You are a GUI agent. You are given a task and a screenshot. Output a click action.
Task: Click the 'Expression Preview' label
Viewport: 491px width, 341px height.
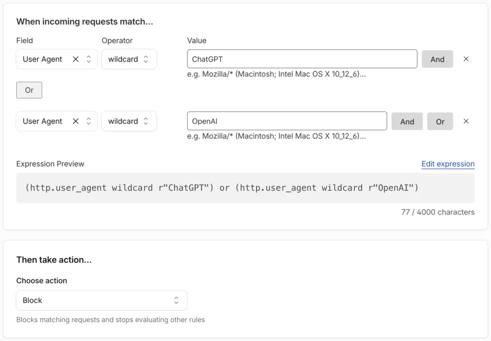pyautogui.click(x=50, y=164)
